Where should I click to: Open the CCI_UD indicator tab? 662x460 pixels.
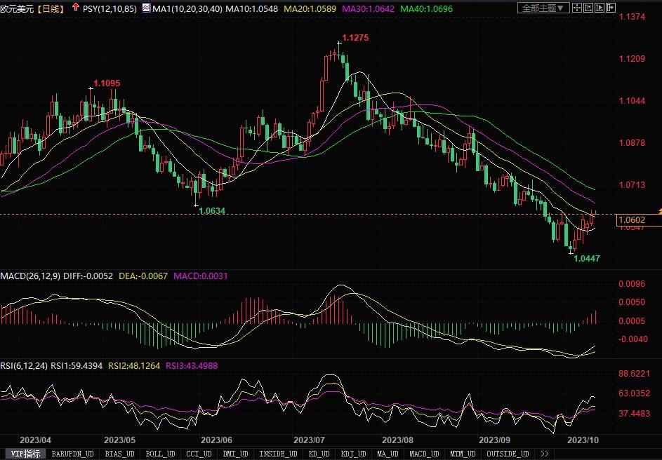pyautogui.click(x=199, y=454)
